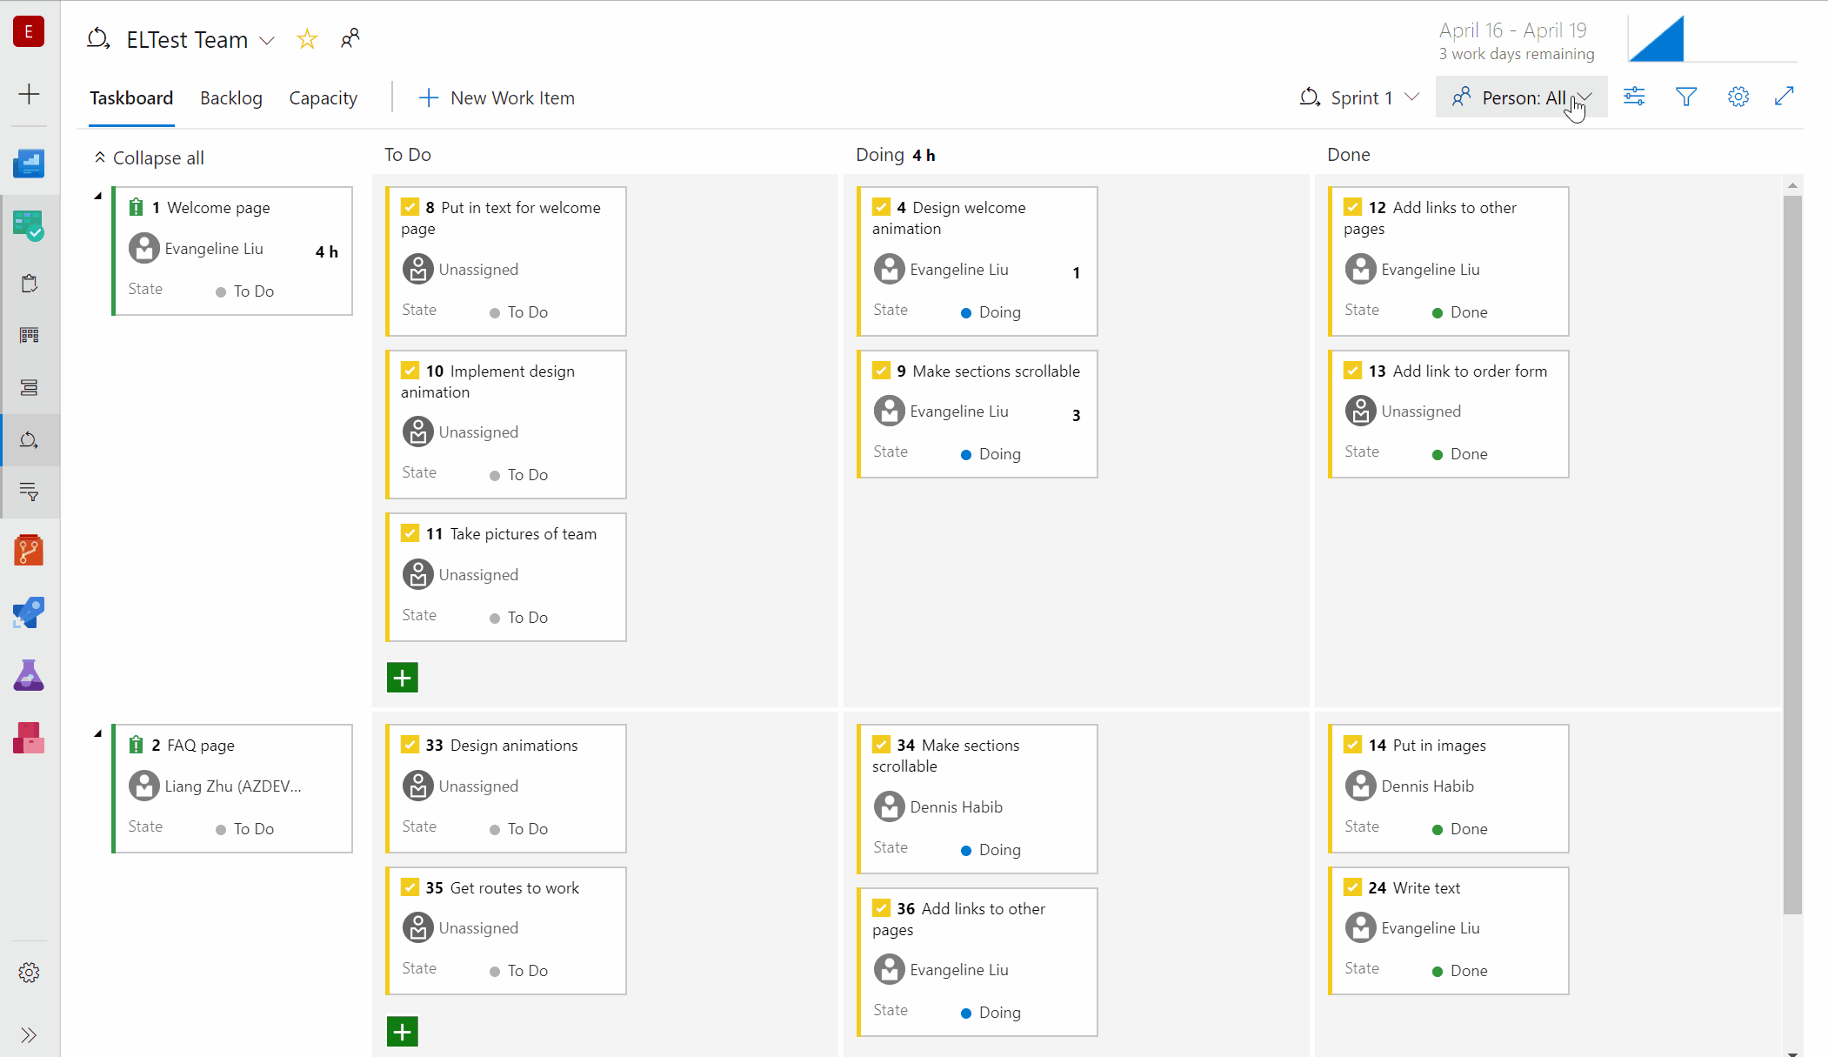Open Pipelines from the left sidebar
The width and height of the screenshot is (1828, 1057).
[30, 612]
